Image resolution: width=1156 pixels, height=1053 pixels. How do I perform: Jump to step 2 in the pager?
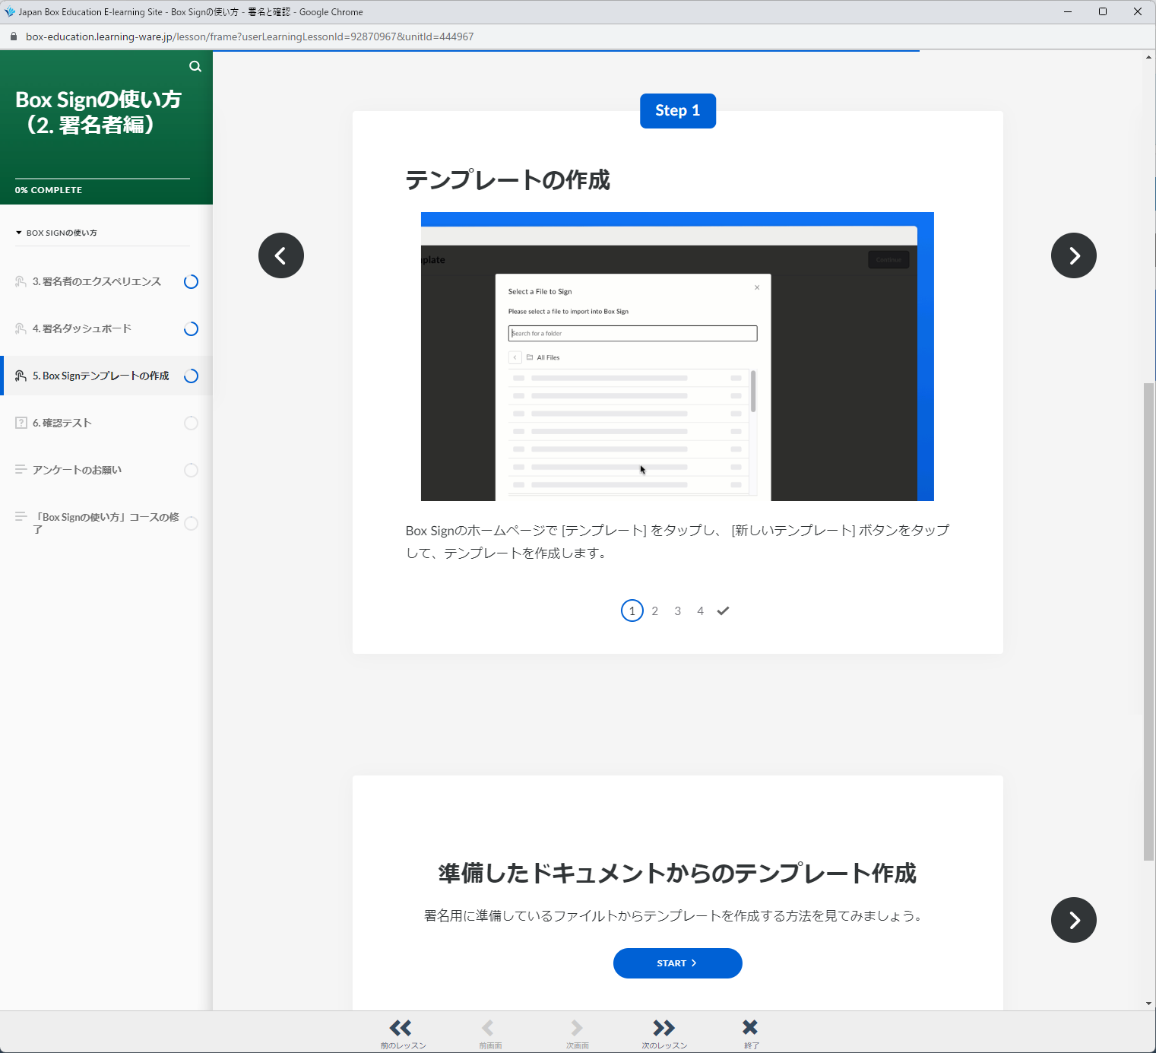click(655, 611)
